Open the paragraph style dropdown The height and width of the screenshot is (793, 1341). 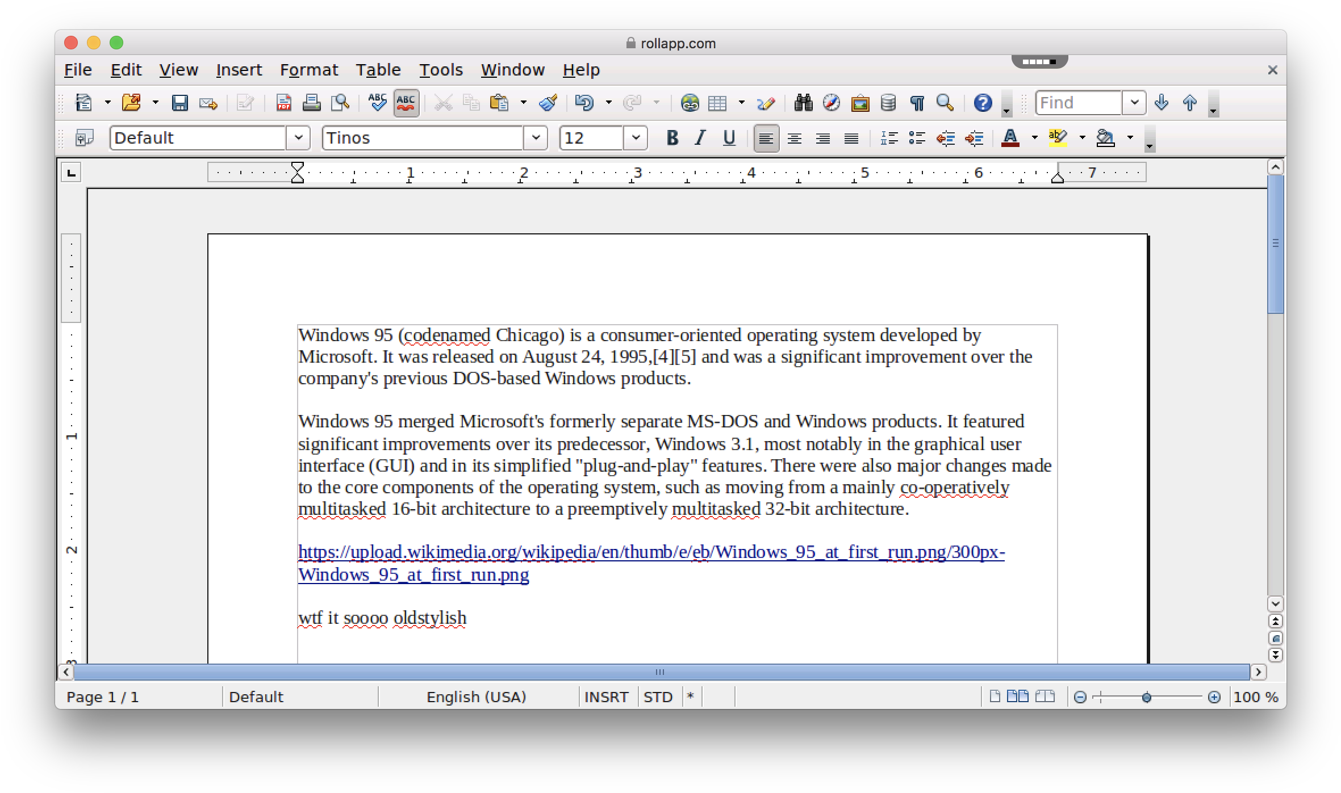[x=299, y=137]
